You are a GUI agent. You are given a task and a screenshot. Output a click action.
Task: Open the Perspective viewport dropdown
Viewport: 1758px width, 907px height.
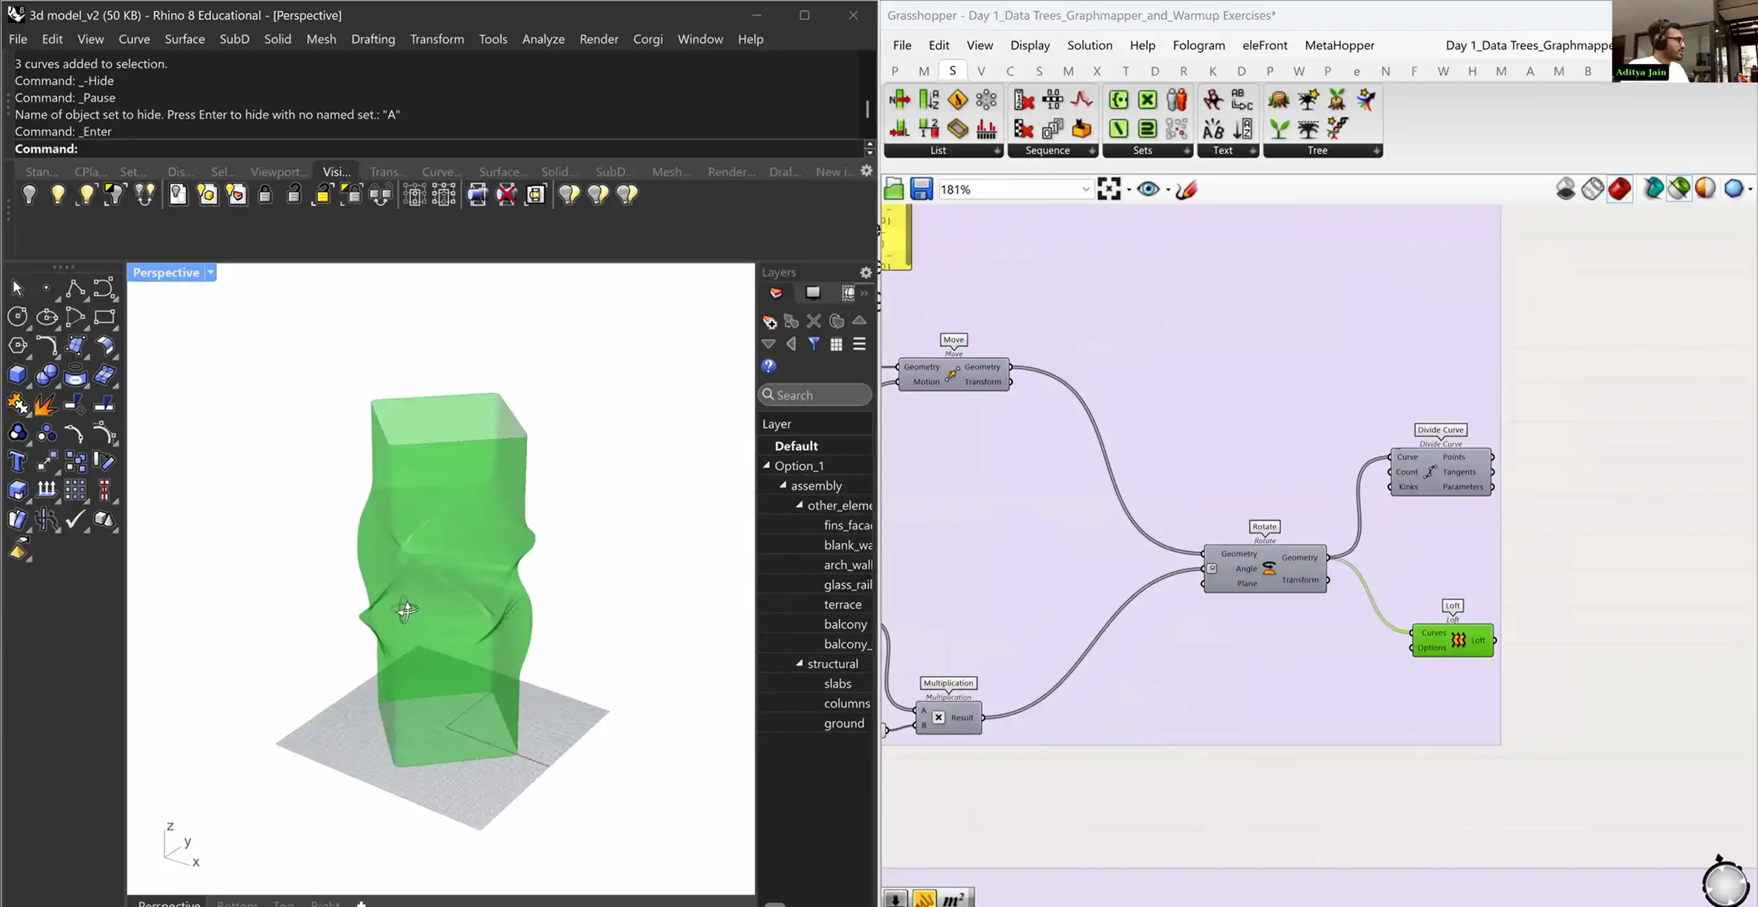pyautogui.click(x=210, y=272)
